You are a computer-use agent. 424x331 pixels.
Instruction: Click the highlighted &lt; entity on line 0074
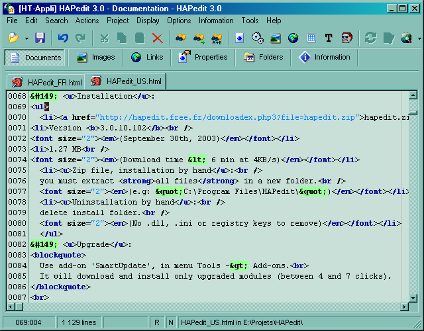[x=197, y=160]
